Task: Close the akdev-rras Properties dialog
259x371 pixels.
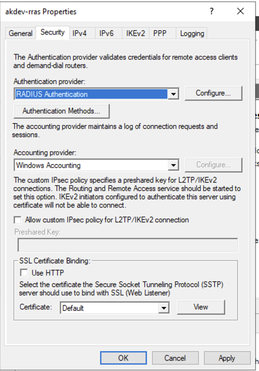Action: 240,11
